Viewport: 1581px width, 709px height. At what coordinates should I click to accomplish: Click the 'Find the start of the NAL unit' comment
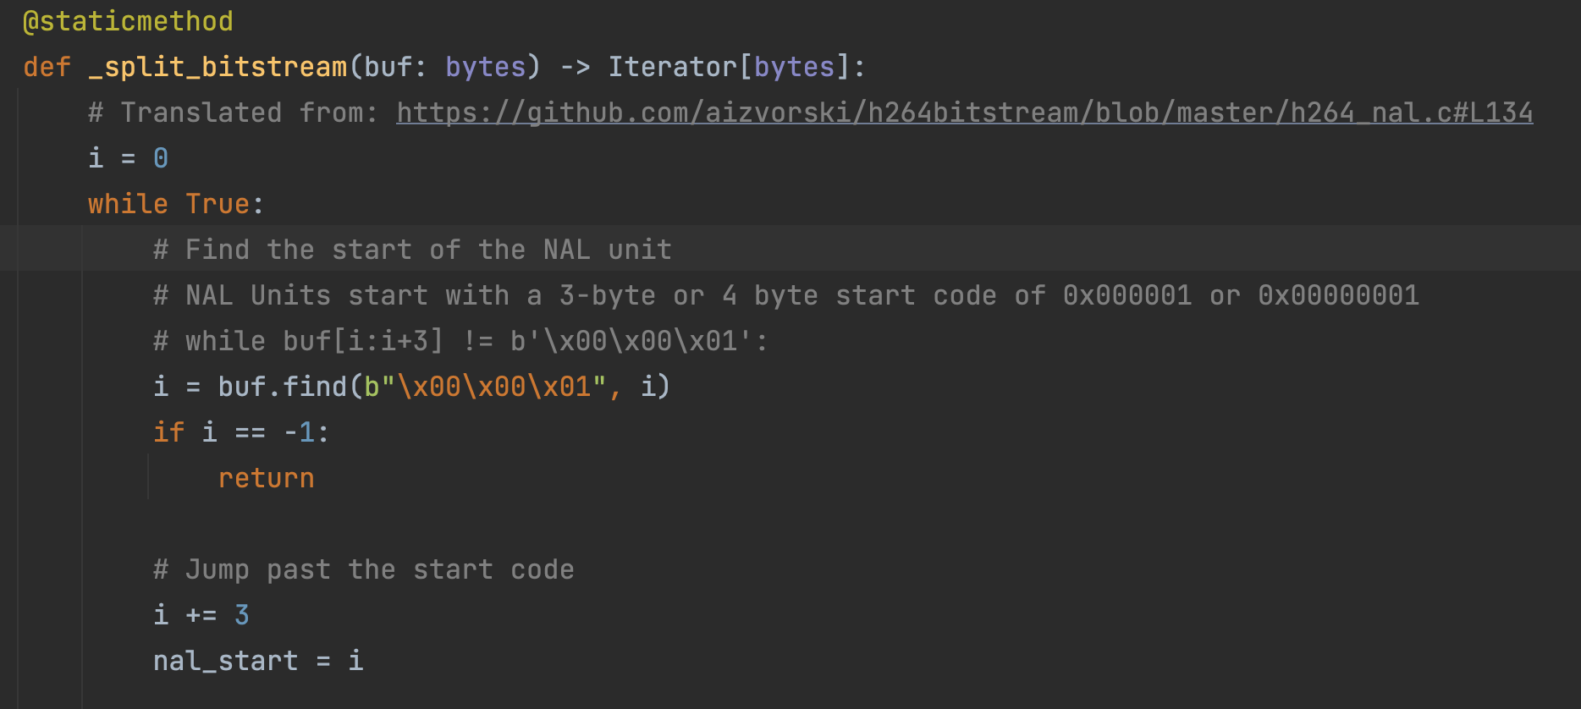click(412, 250)
